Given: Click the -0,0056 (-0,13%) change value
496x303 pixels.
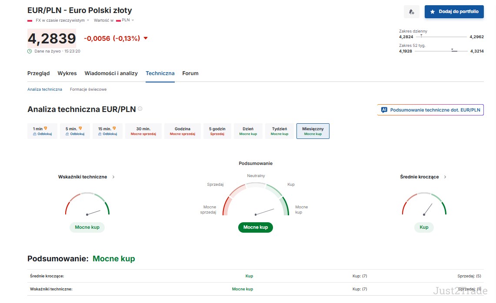Looking at the screenshot, I should click(112, 39).
